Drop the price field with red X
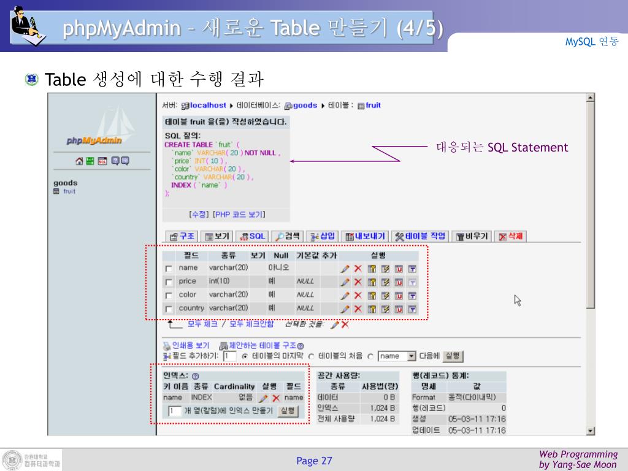Viewport: 628px width, 471px height. [358, 282]
